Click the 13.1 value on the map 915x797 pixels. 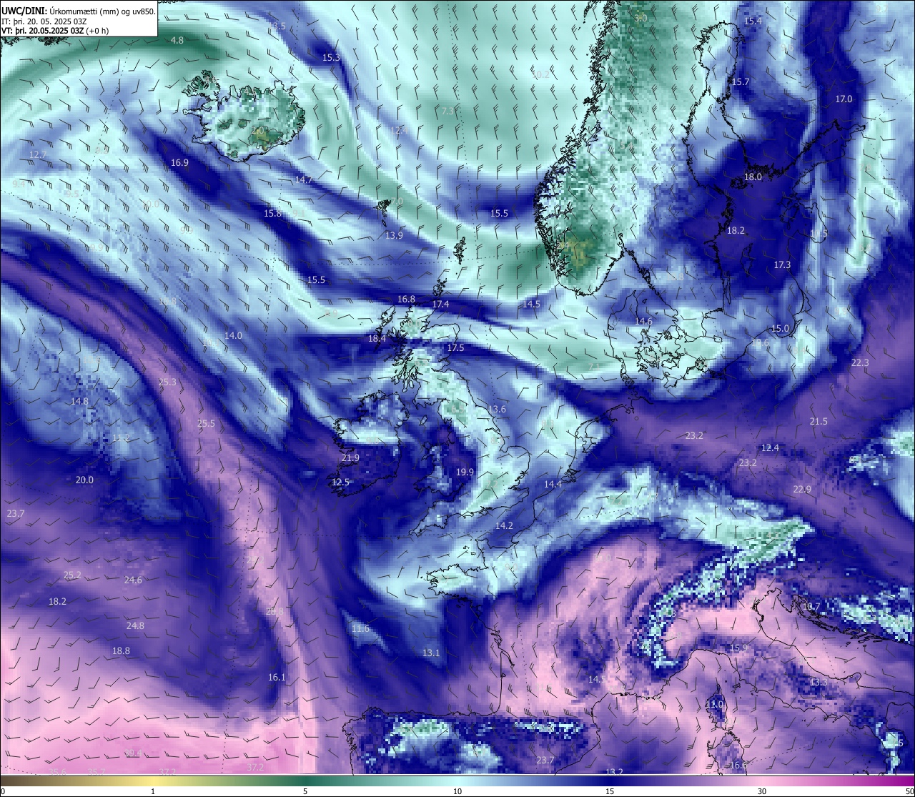coord(431,653)
